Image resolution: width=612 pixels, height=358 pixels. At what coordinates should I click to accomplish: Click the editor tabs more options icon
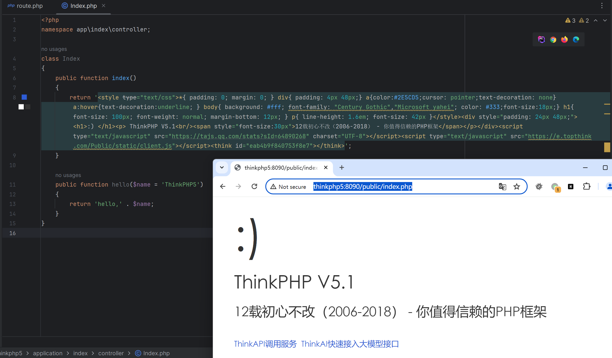(x=602, y=6)
